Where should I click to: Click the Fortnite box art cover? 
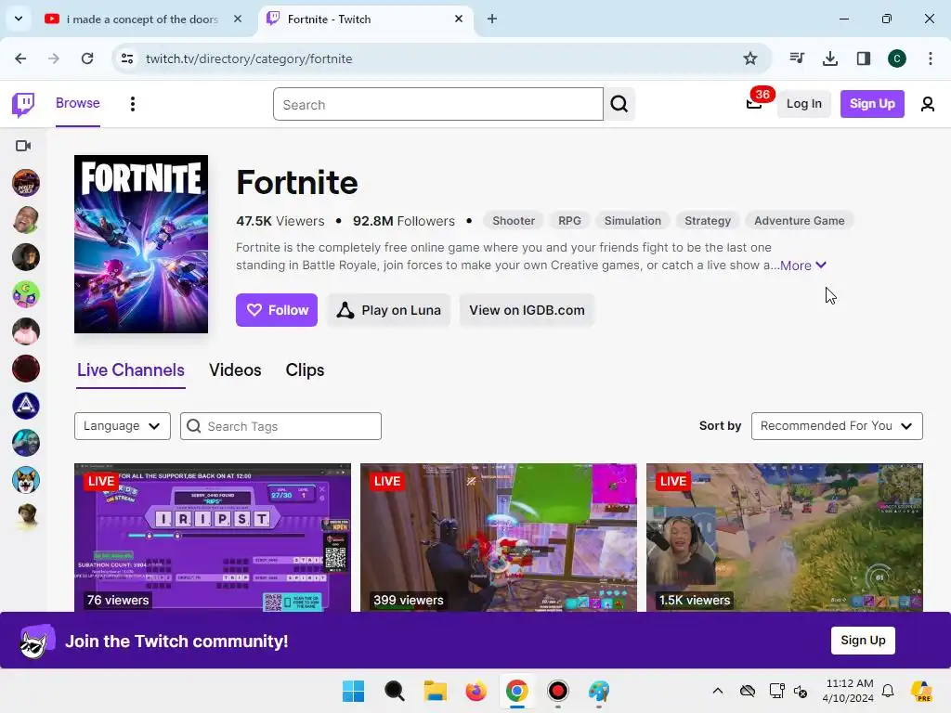(141, 244)
